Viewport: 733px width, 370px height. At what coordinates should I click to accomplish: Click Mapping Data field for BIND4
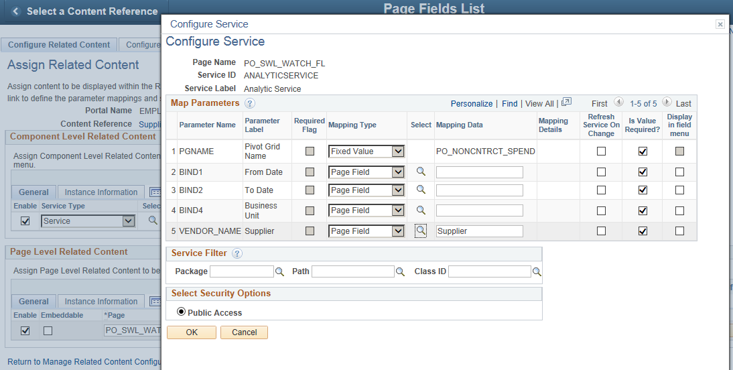tap(480, 210)
